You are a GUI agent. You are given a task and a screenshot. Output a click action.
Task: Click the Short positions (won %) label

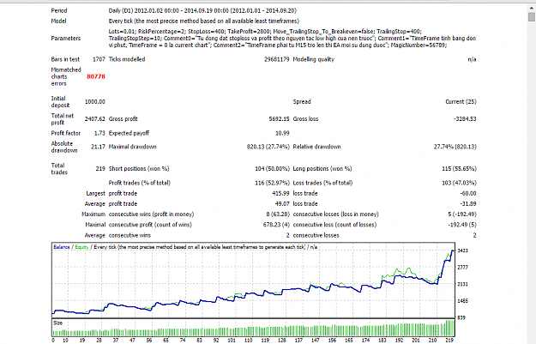pos(139,169)
